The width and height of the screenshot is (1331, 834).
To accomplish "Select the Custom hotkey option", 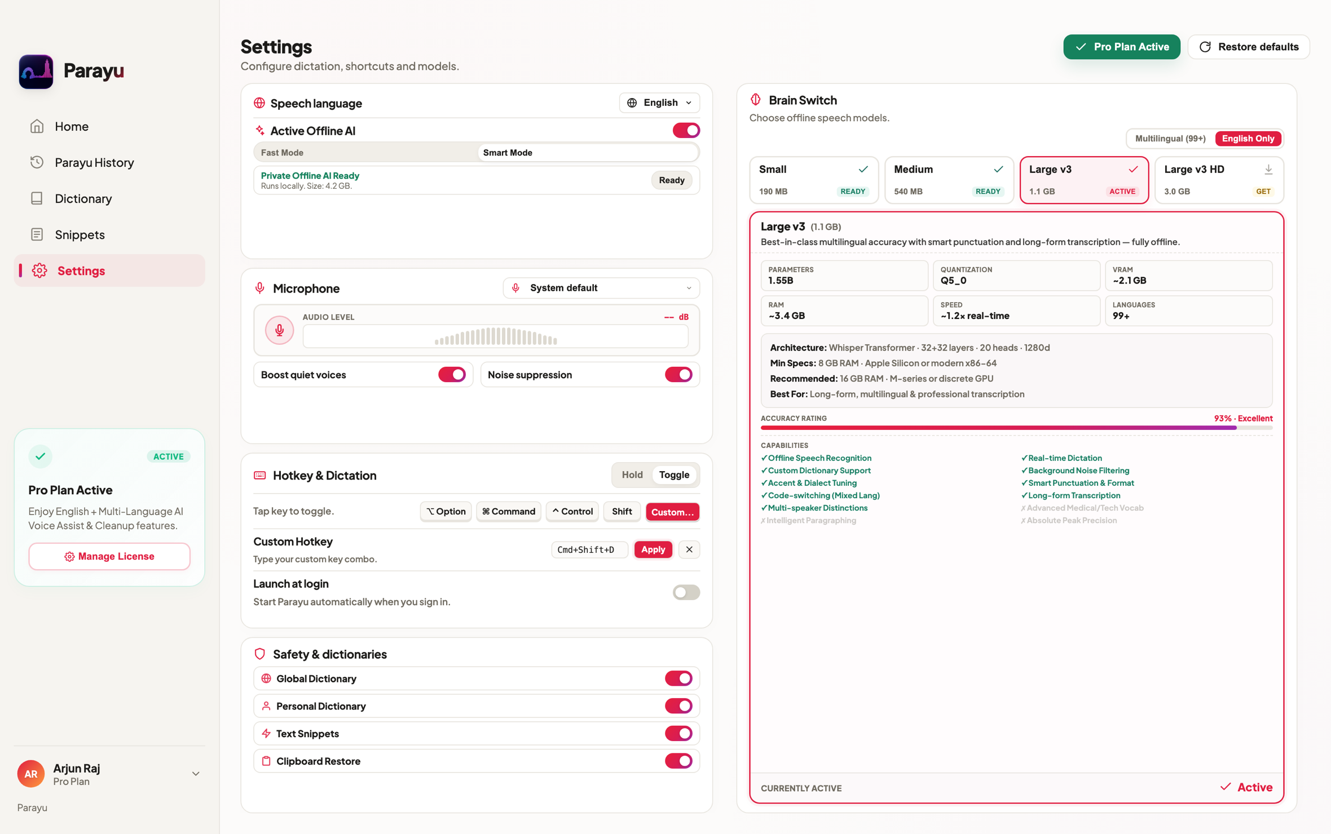I will point(673,512).
